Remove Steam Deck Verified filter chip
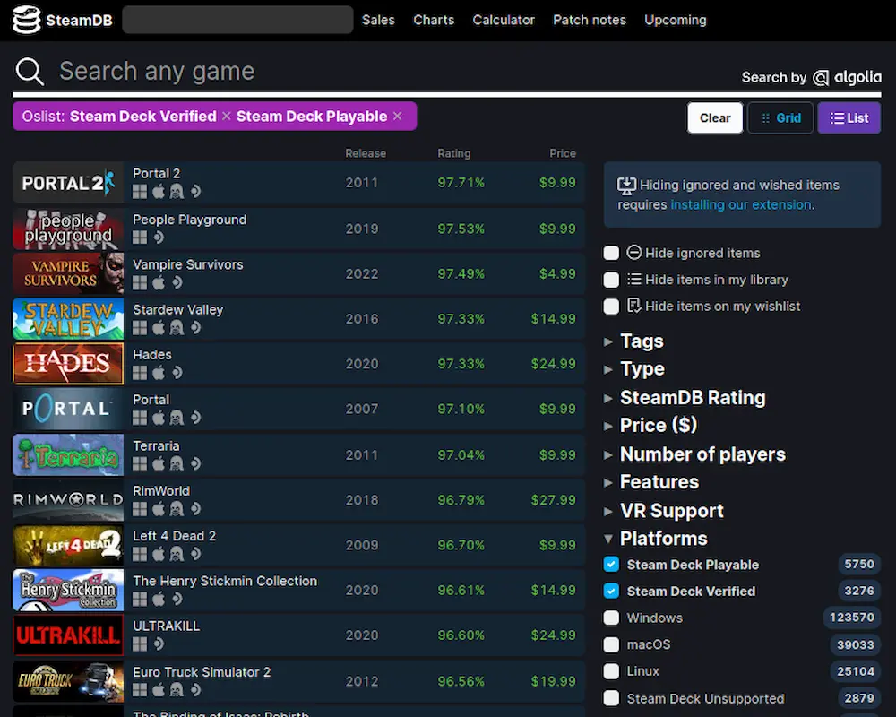This screenshot has width=896, height=717. coord(227,117)
